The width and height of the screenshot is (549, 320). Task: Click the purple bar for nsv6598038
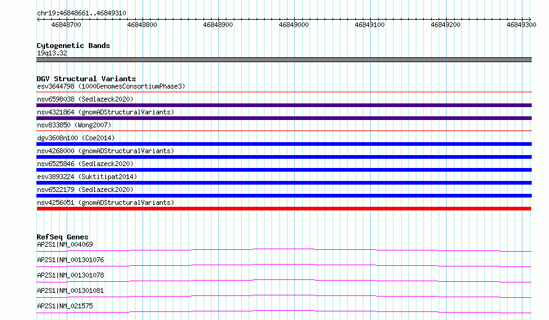(x=284, y=105)
